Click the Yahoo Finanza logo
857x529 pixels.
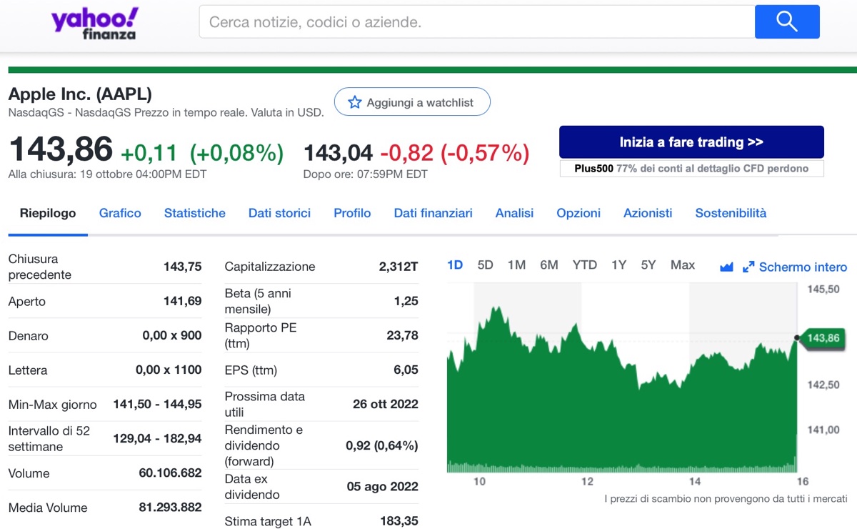click(x=93, y=23)
